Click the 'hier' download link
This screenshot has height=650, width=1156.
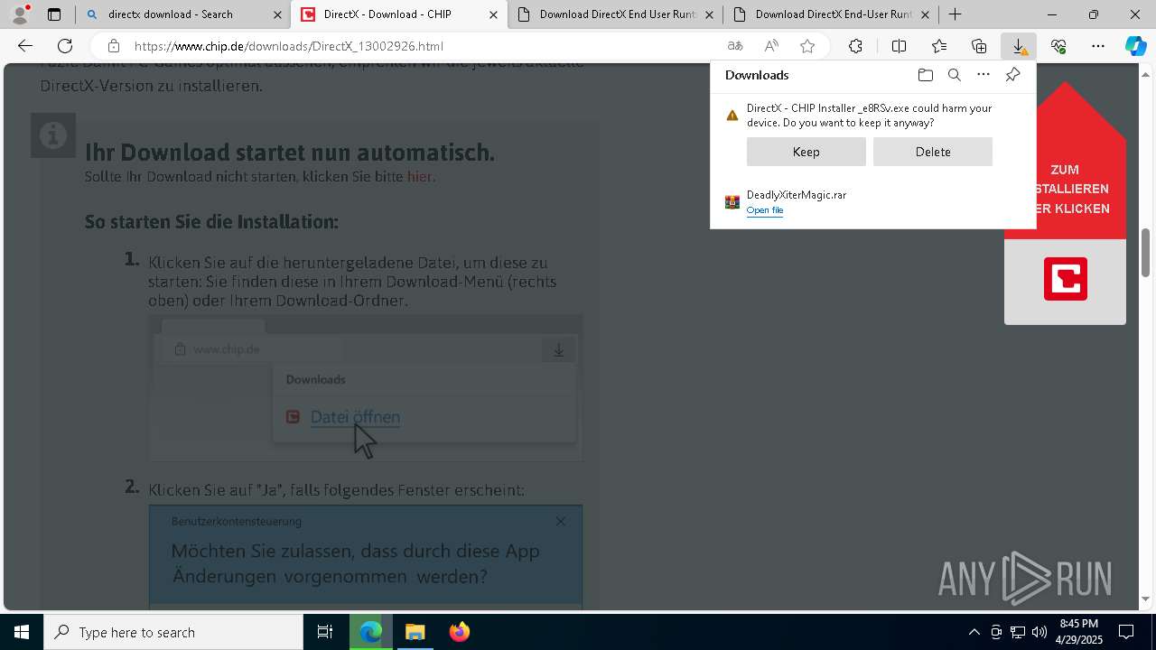pos(419,177)
